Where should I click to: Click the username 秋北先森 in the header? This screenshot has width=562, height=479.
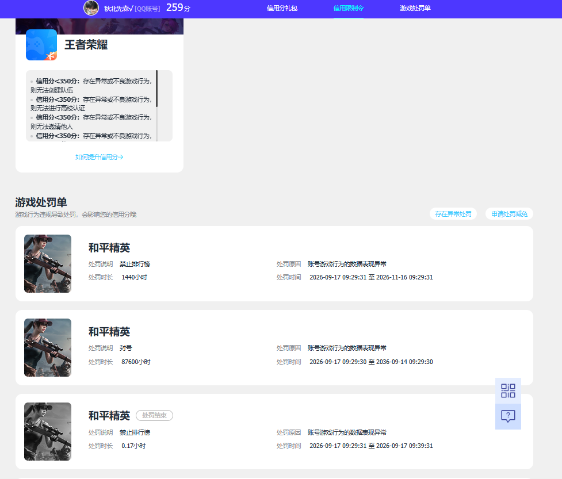coord(118,8)
